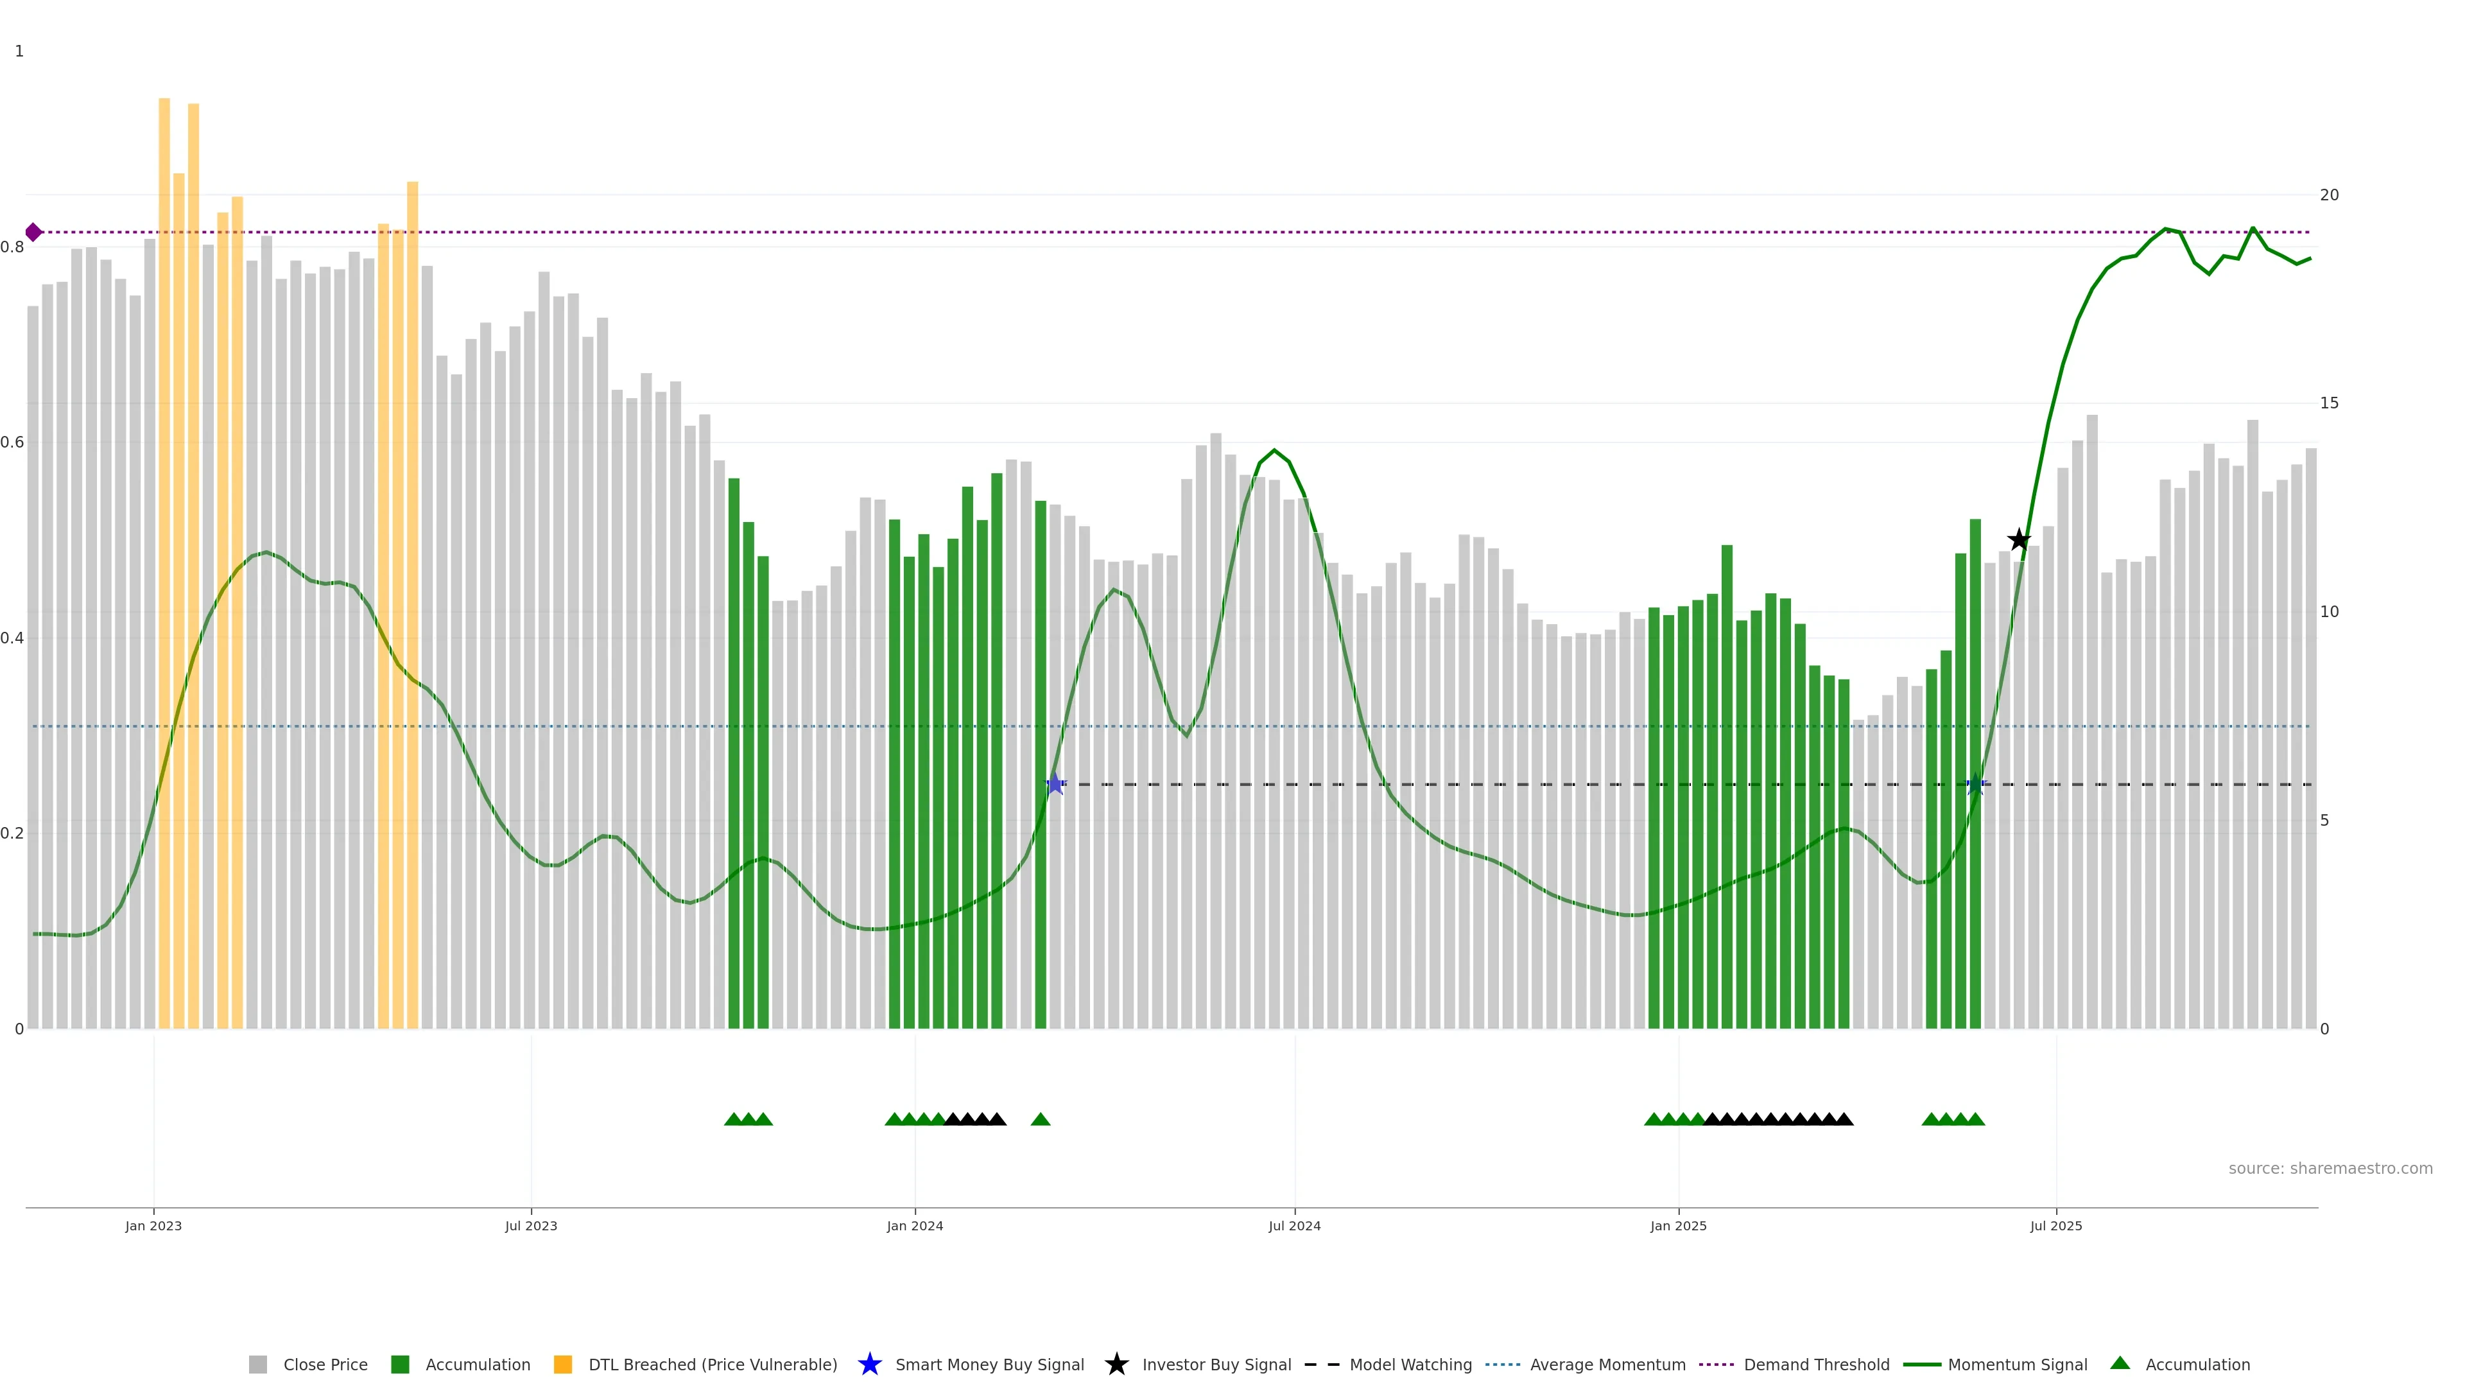This screenshot has width=2465, height=1387.
Task: Click the Momentum Signal green line legend icon
Action: [x=1921, y=1365]
